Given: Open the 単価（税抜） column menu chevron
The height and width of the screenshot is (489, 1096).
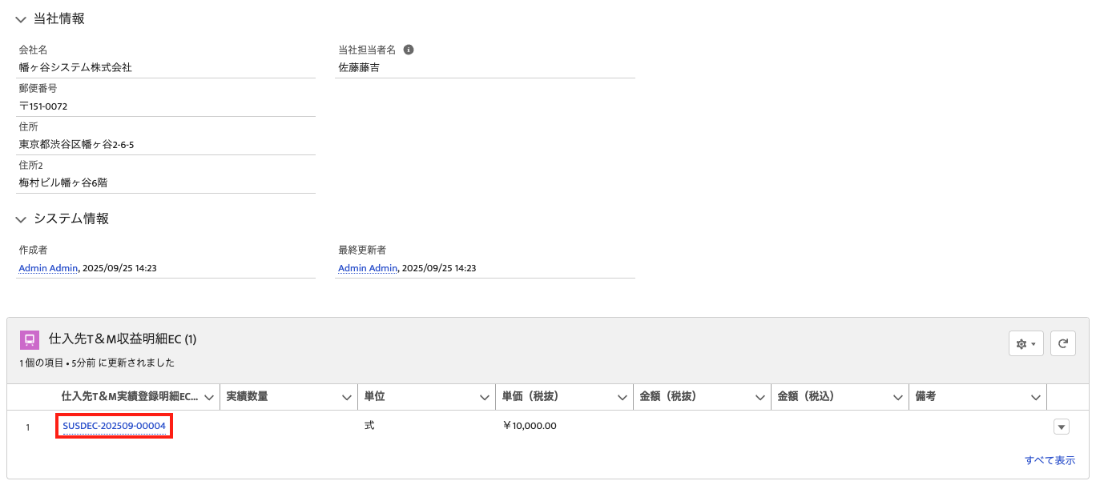Looking at the screenshot, I should [623, 397].
